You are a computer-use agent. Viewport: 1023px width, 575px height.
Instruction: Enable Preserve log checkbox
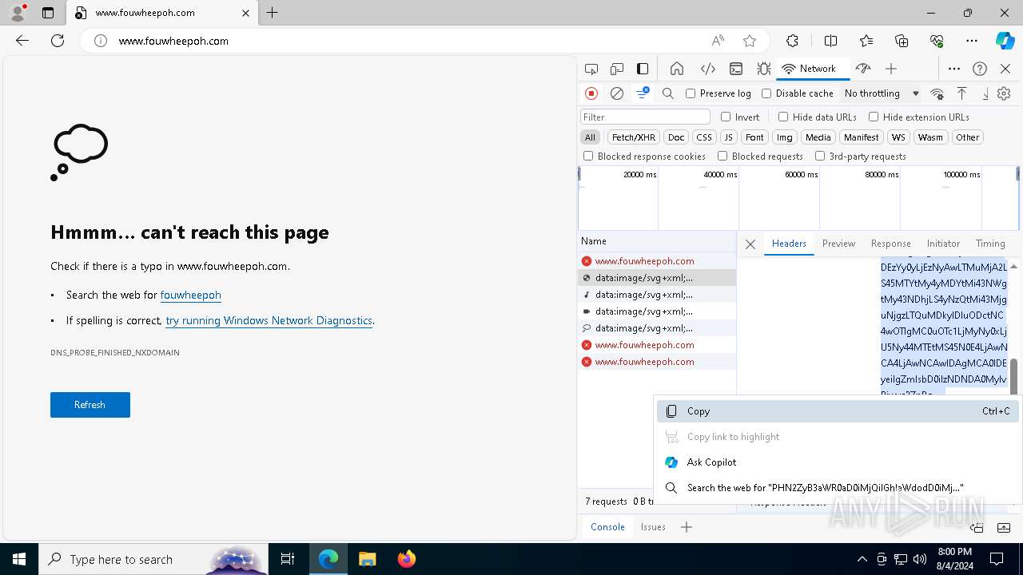691,93
